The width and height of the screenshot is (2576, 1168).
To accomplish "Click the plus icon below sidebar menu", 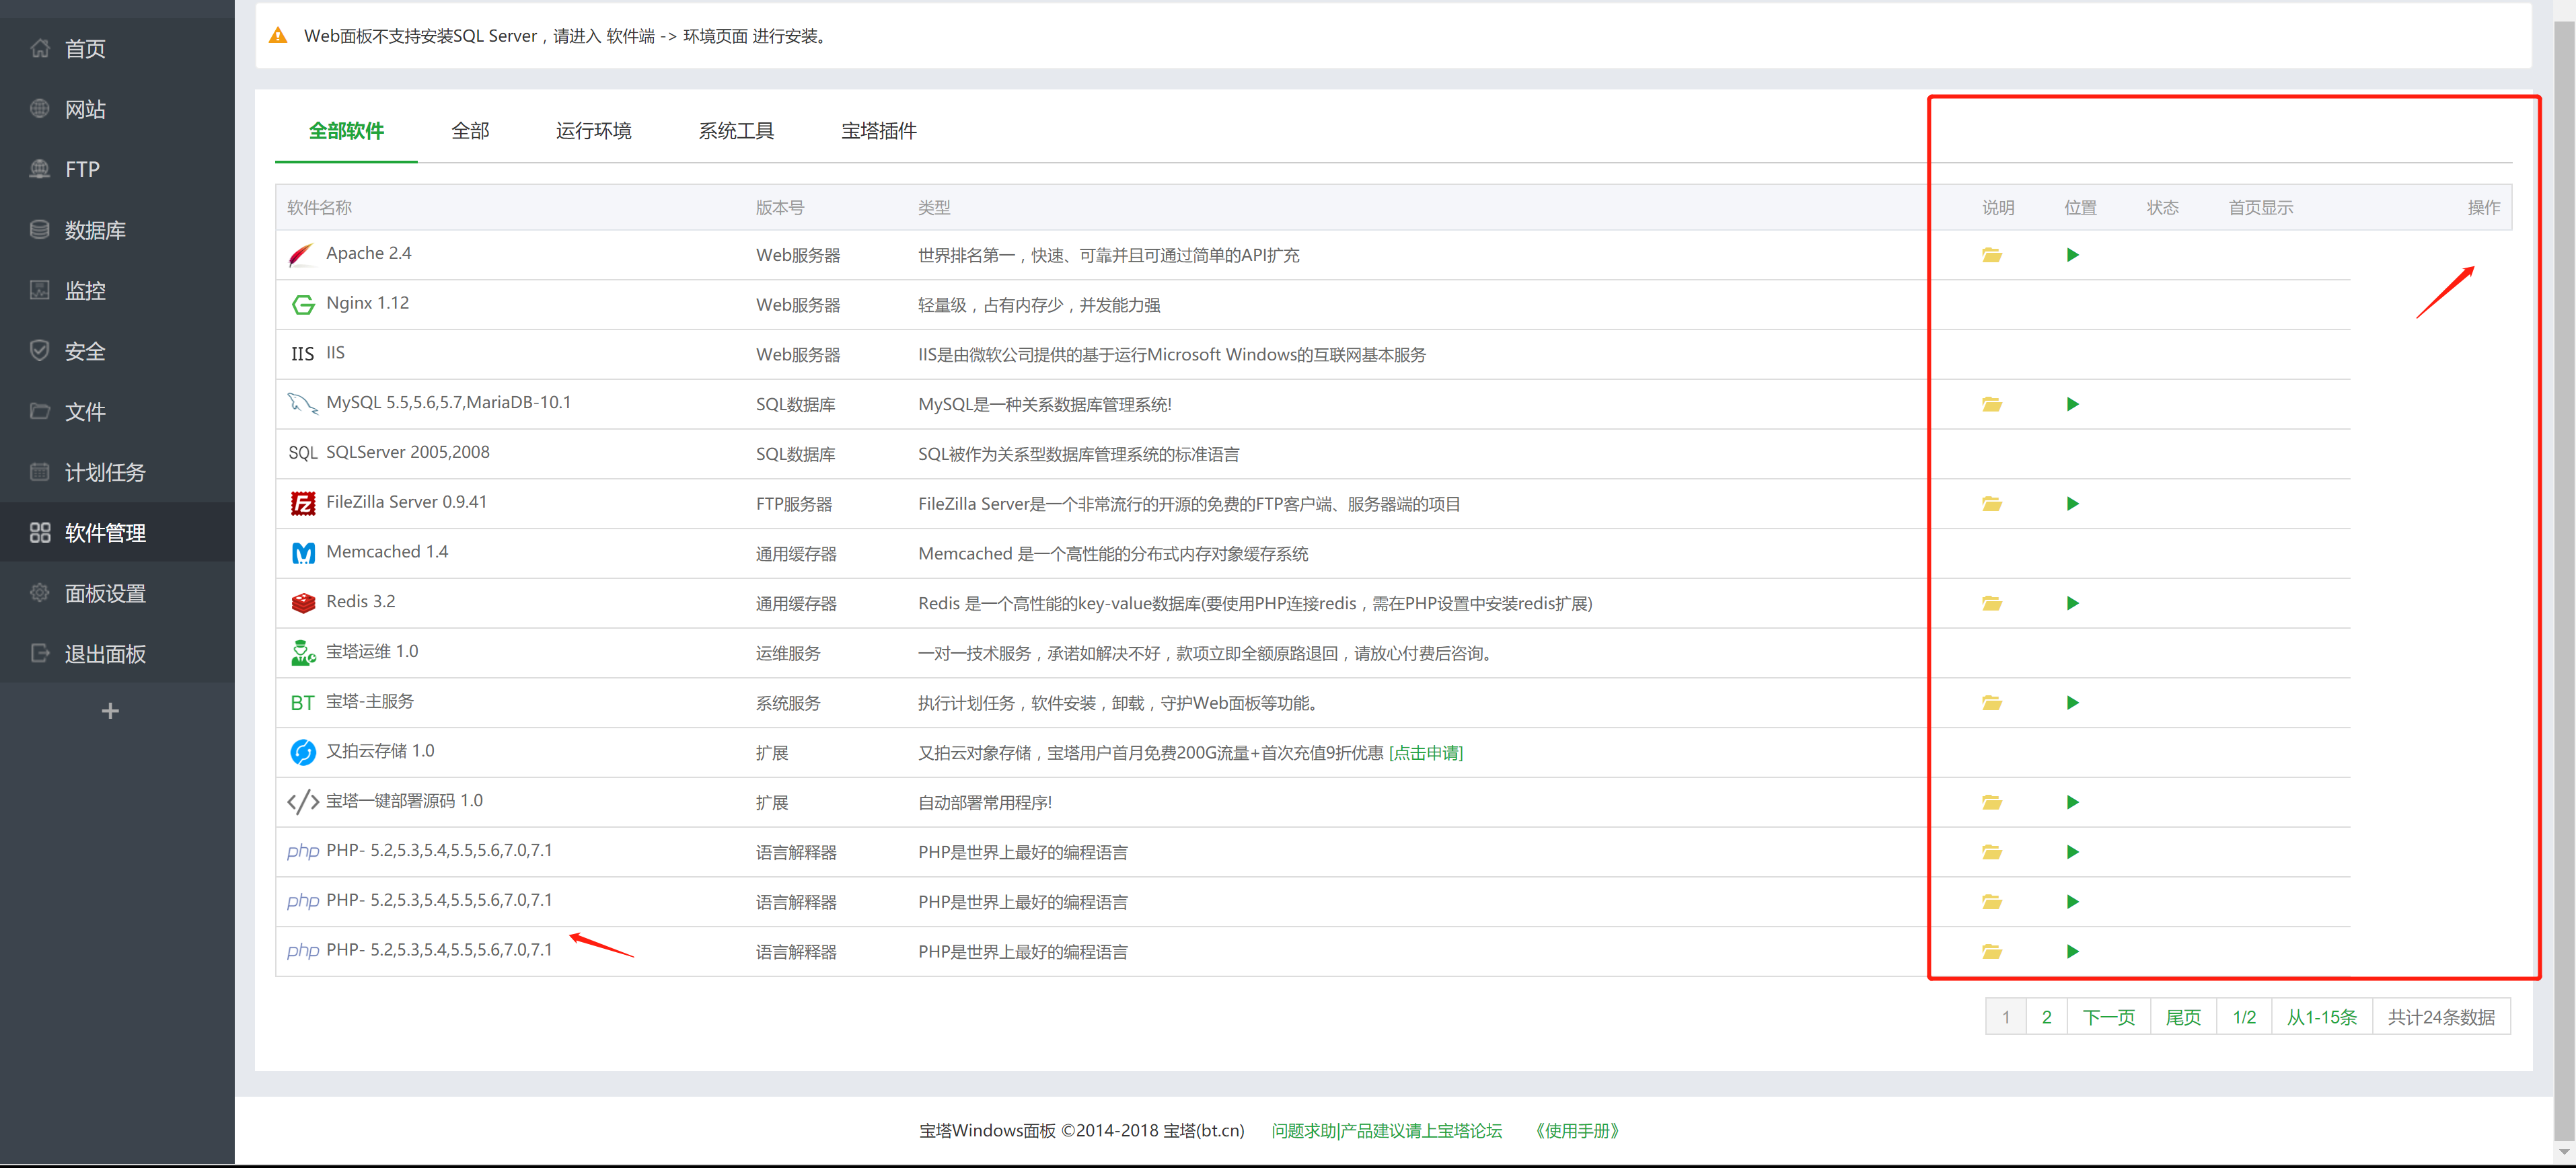I will [x=111, y=710].
